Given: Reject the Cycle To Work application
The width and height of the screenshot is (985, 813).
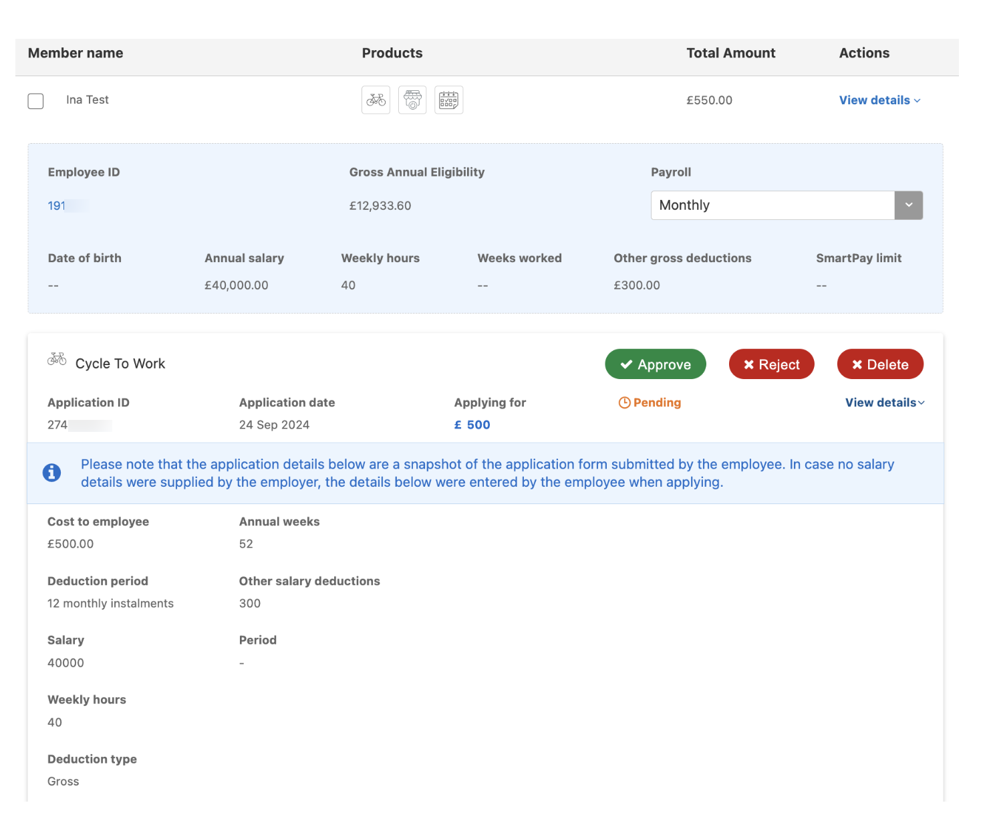Looking at the screenshot, I should (771, 364).
